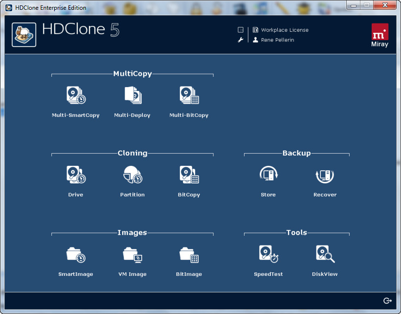Screen dimensions: 401x314
Task: Click the HDClone sheep logo icon
Action: point(24,35)
